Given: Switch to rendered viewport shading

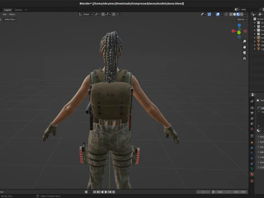Looking at the screenshot, I should pos(242,14).
